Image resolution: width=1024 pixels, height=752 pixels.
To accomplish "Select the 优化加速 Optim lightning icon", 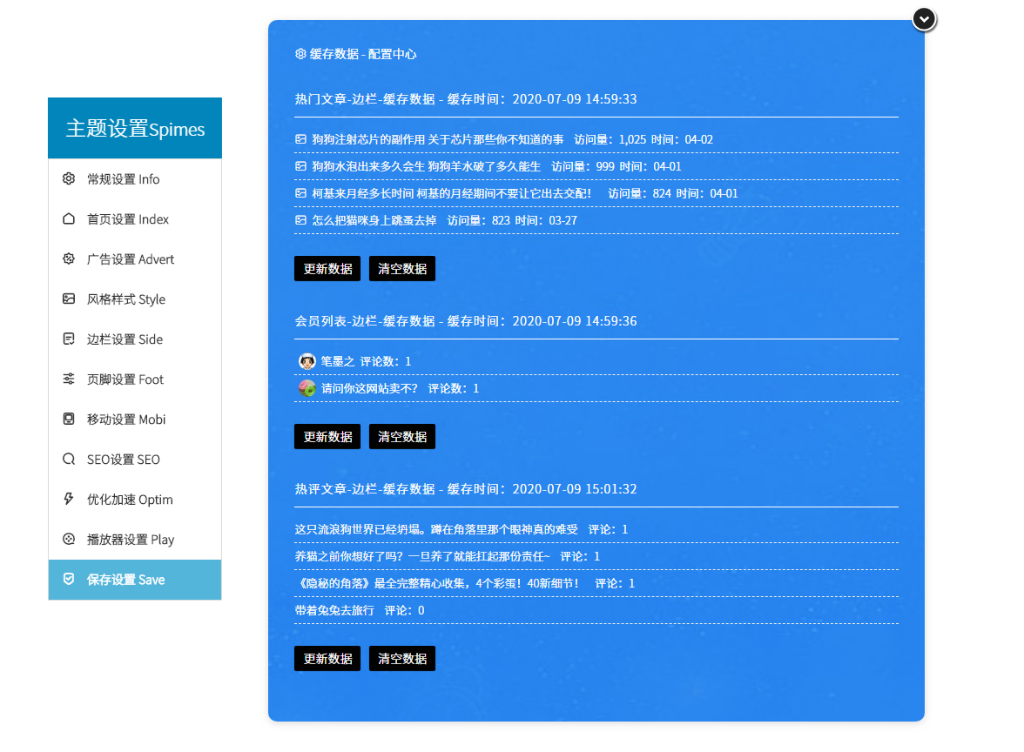I will [69, 499].
